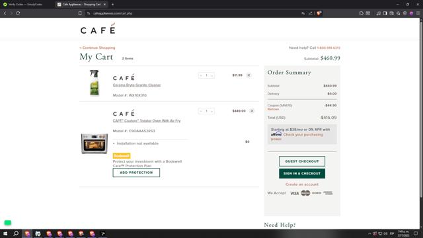Click the Visa card logo
423x238 pixels.
pyautogui.click(x=294, y=193)
